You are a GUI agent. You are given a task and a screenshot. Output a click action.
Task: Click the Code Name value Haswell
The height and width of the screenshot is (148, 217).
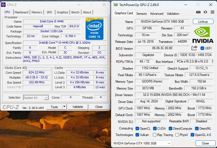tap(38, 26)
